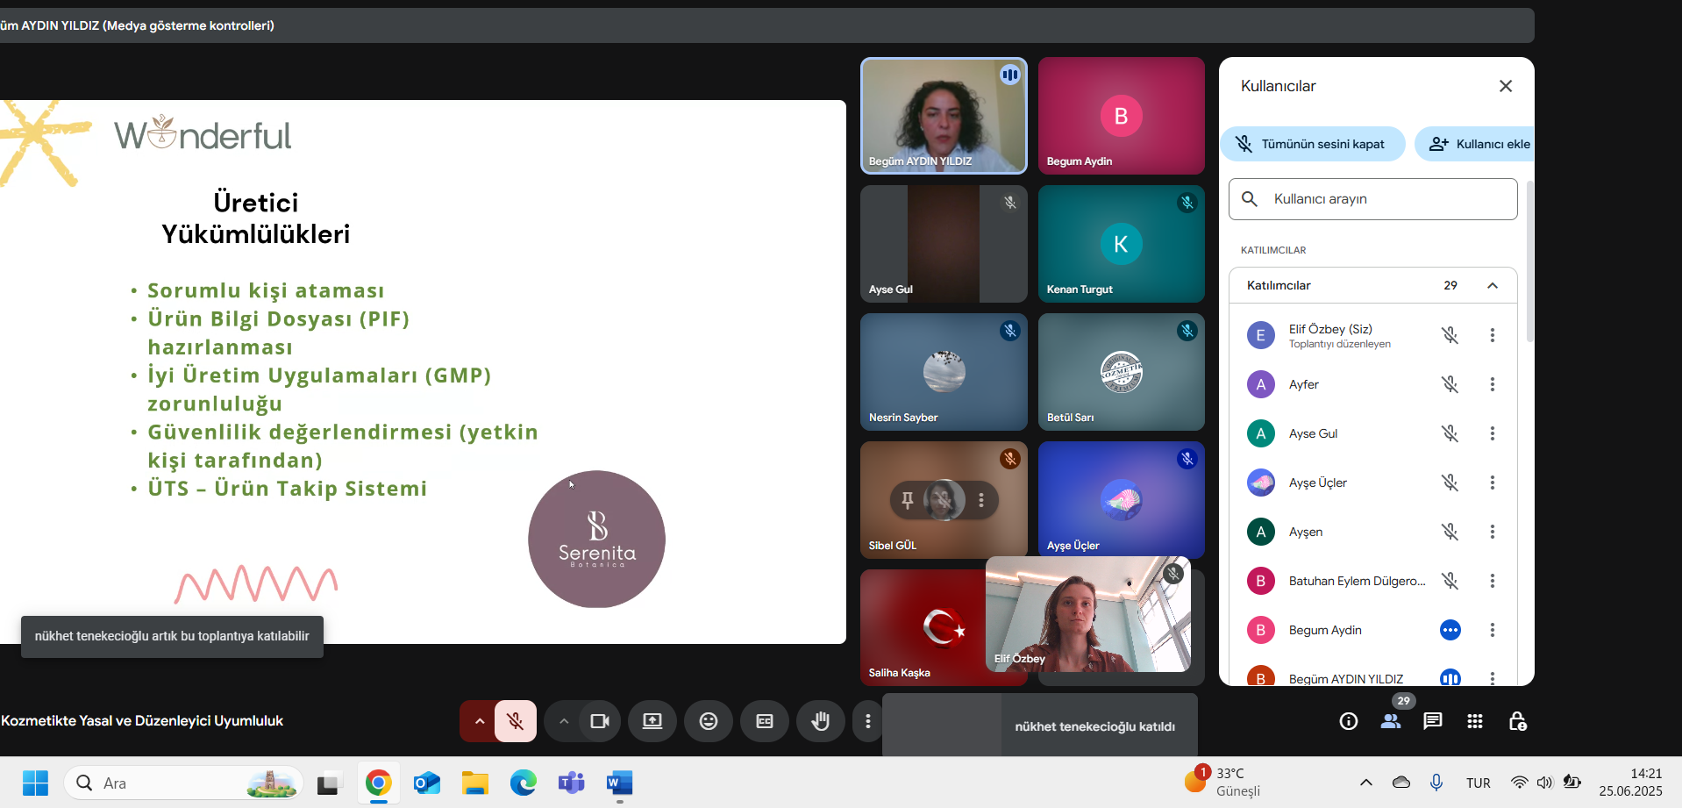Open Microsoft Word from the taskbar

(619, 783)
